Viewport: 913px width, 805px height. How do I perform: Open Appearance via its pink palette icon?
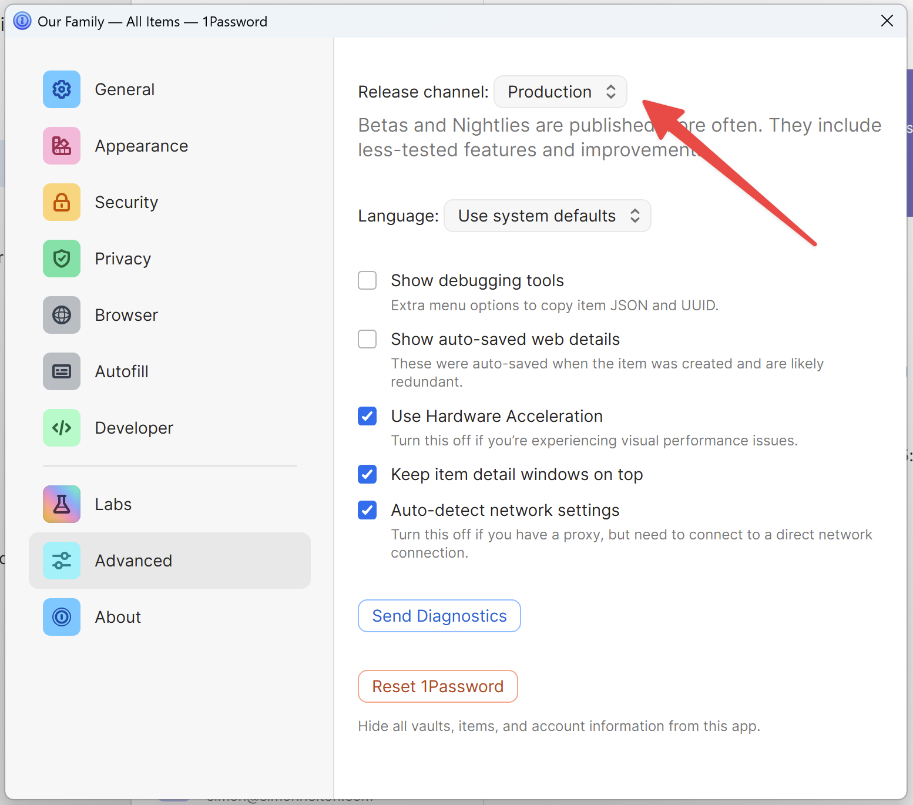pos(62,146)
